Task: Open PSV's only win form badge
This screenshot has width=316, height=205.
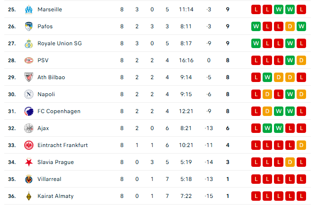Action: point(290,60)
